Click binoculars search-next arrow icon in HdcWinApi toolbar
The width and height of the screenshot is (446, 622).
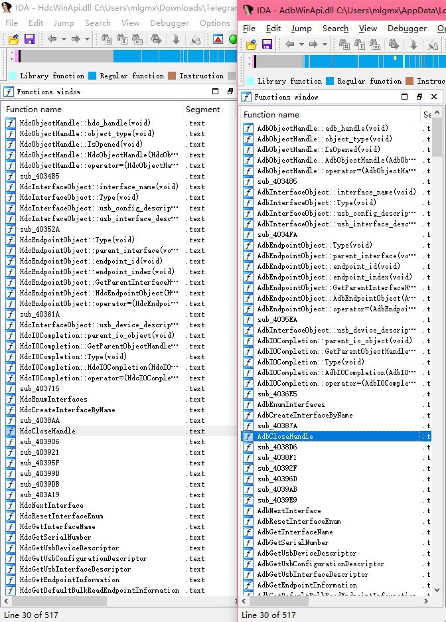pyautogui.click(x=157, y=39)
